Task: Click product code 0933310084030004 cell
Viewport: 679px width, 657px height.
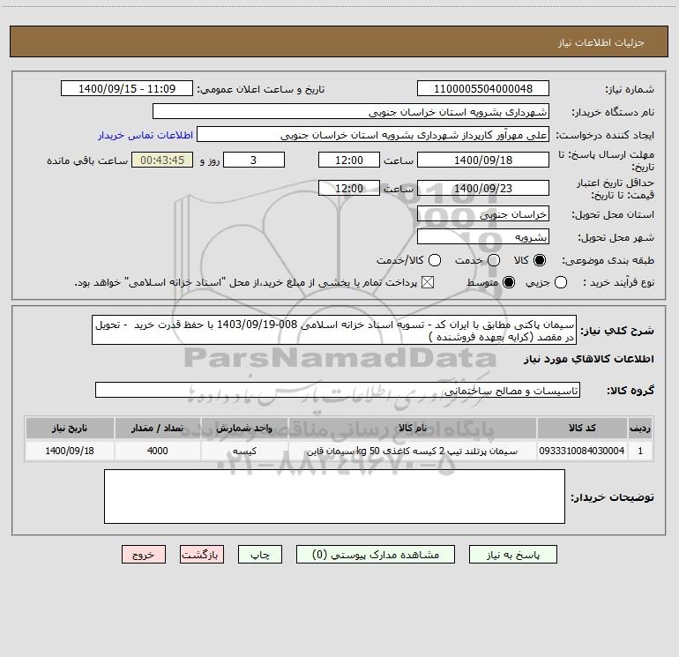Action: (582, 451)
